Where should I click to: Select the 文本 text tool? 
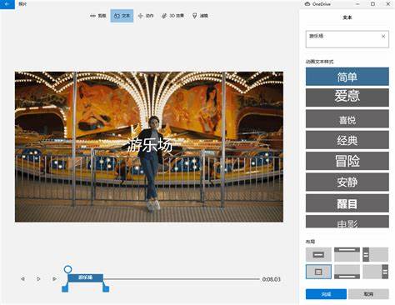click(x=122, y=16)
